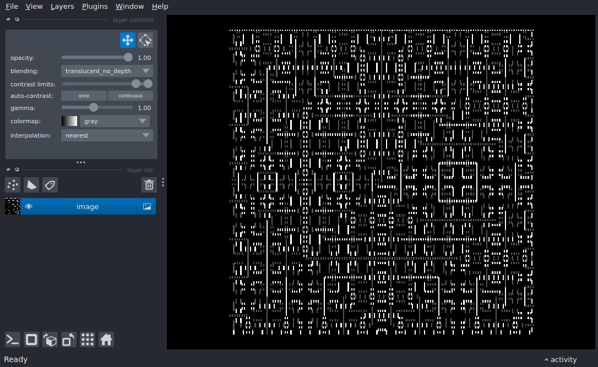The image size is (598, 367).
Task: Close layer list dock panel
Action: 8,169
